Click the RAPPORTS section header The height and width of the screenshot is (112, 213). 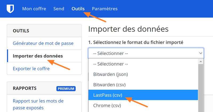24,88
